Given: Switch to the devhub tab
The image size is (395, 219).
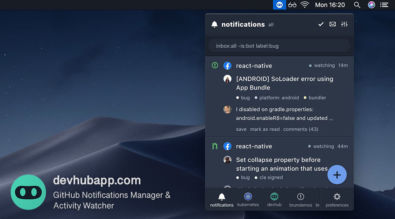Looking at the screenshot, I should tap(274, 200).
